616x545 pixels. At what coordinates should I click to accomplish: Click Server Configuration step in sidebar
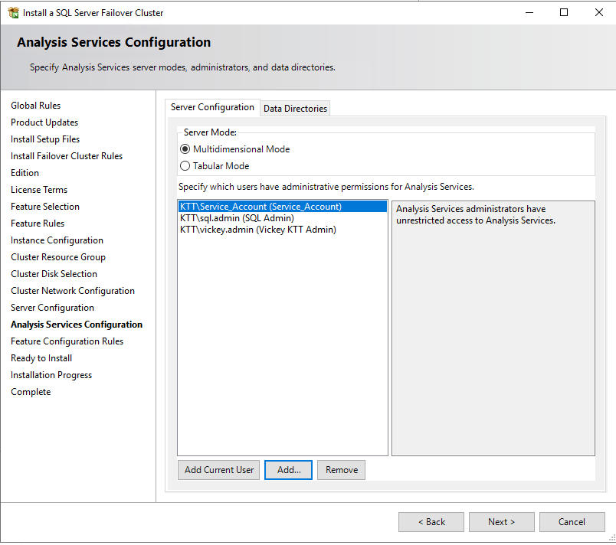pos(52,308)
